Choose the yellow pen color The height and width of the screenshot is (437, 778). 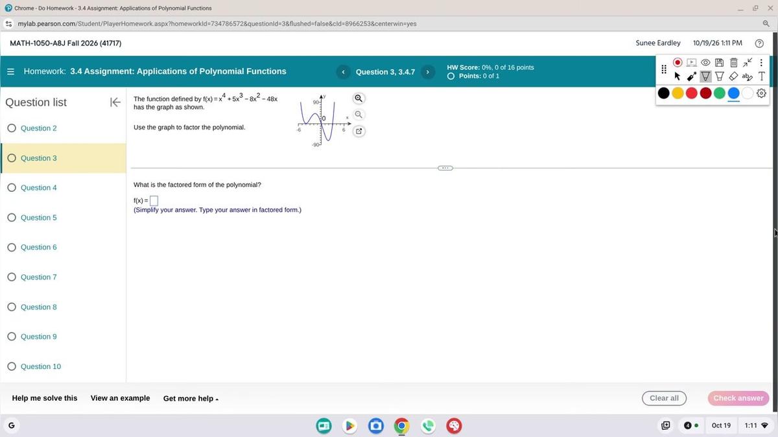678,93
